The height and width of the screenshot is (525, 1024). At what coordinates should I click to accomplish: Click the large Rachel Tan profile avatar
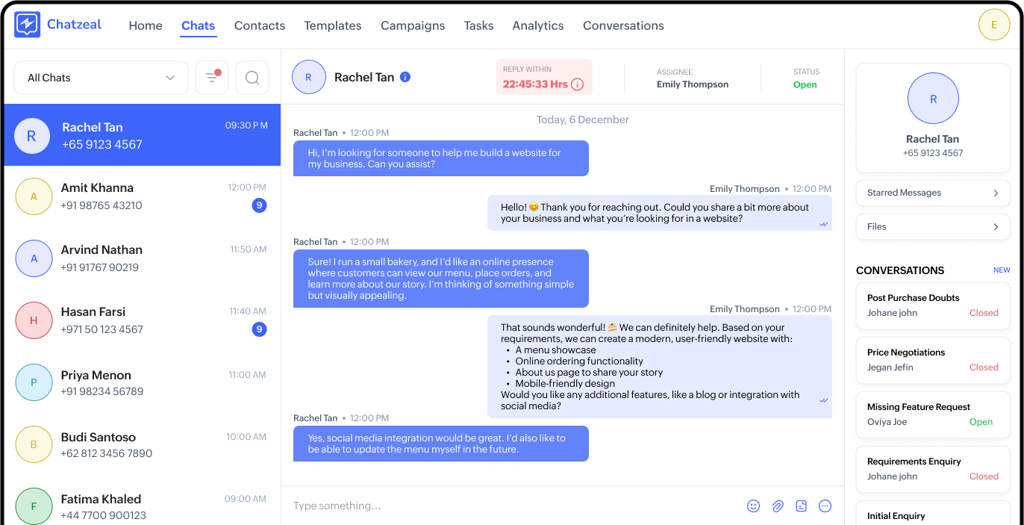point(933,99)
